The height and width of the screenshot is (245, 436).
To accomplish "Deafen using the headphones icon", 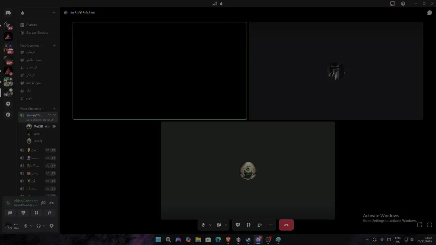I will click(x=38, y=226).
